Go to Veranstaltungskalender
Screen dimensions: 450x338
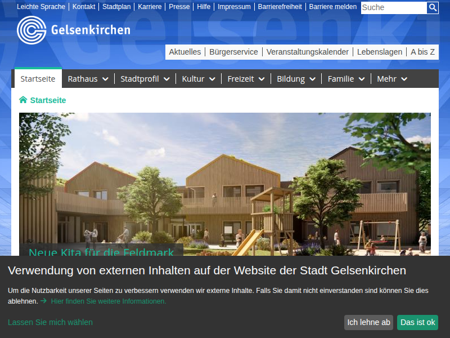[307, 52]
